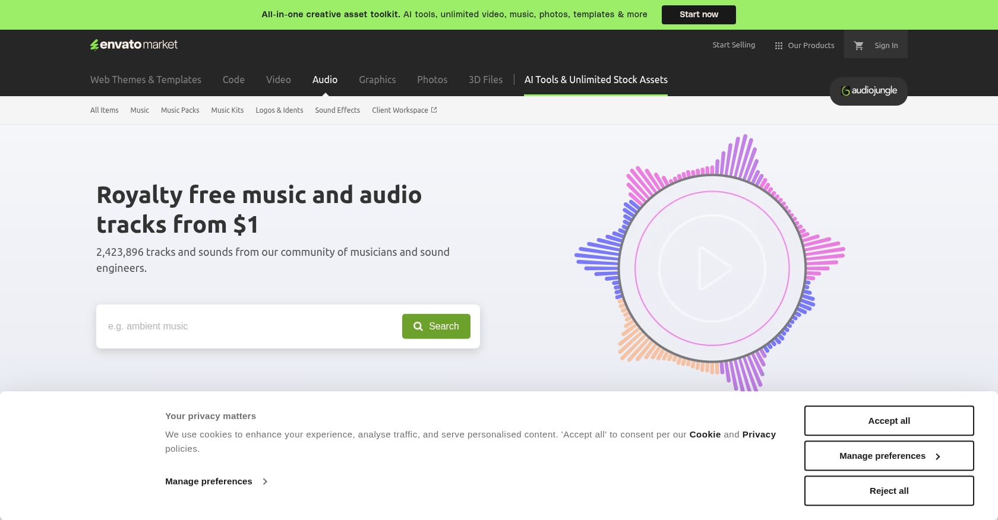The width and height of the screenshot is (998, 520).
Task: Open the 3D Files category
Action: tap(485, 80)
